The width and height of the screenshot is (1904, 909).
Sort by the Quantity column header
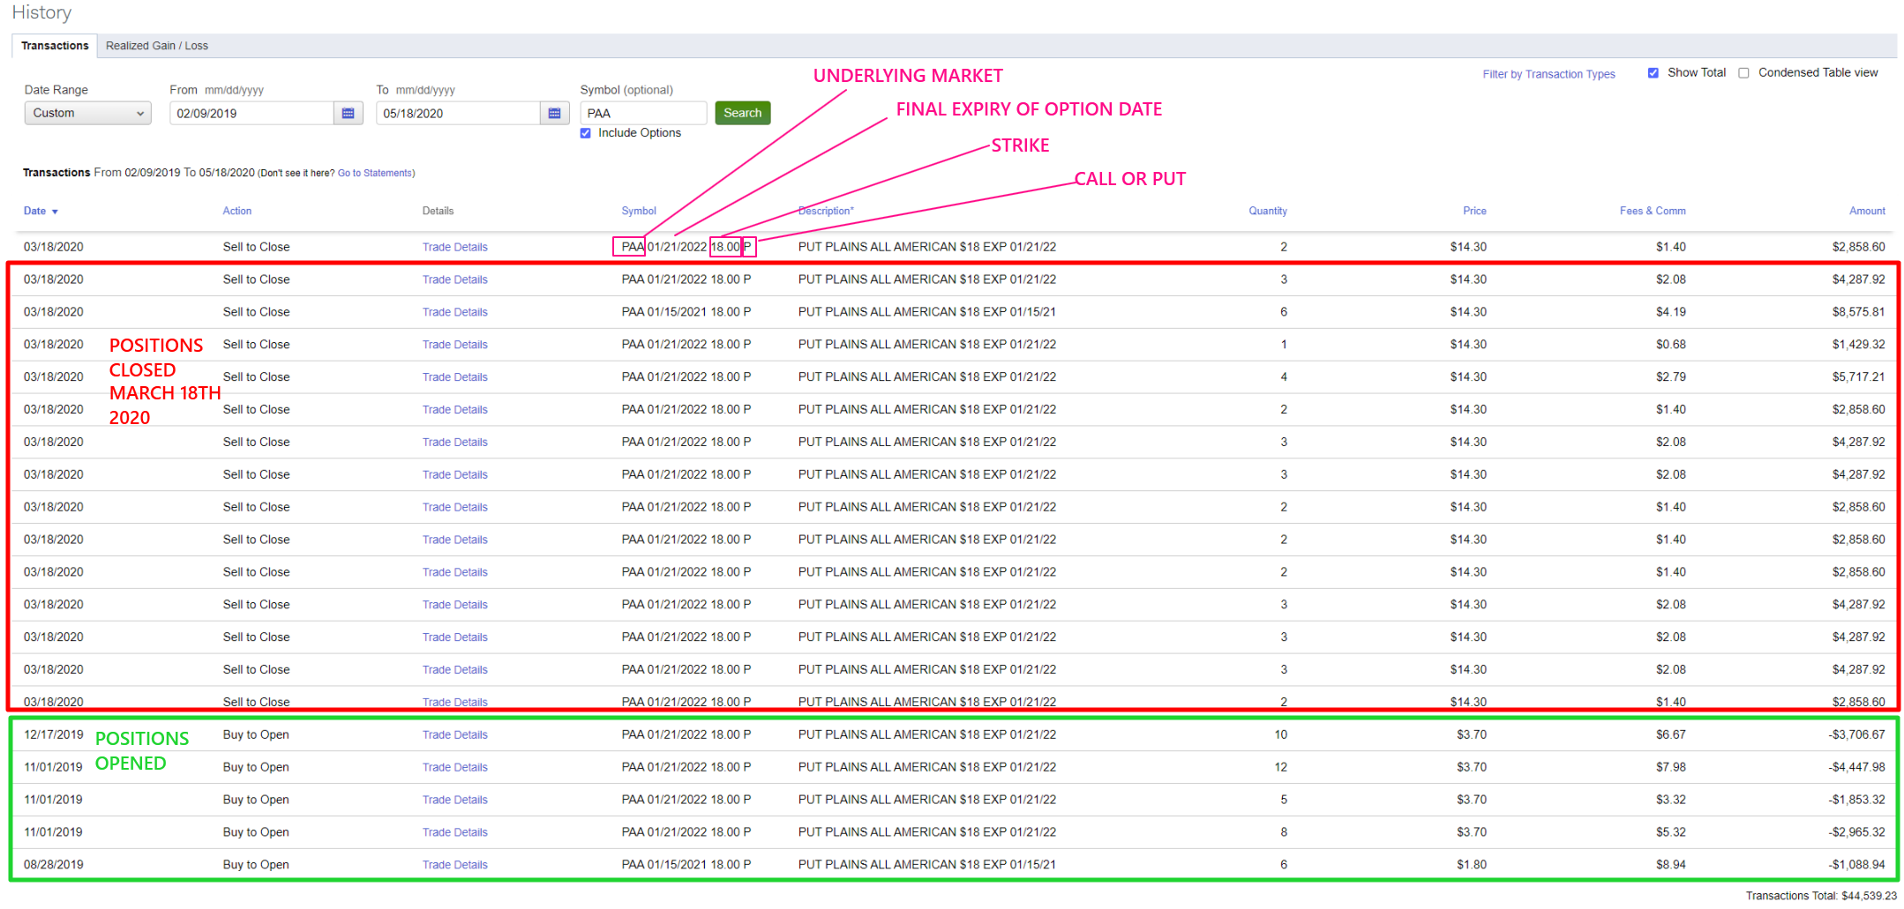pos(1267,211)
